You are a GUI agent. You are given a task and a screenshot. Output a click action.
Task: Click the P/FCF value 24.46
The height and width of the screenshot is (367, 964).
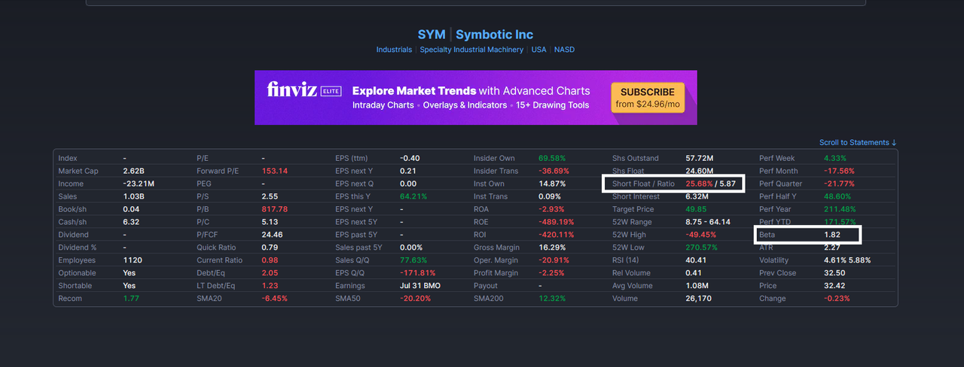pos(272,235)
